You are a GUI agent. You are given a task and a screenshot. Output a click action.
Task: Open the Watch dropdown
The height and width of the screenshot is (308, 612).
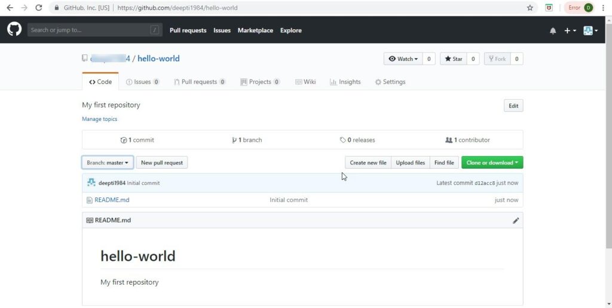[x=403, y=59]
